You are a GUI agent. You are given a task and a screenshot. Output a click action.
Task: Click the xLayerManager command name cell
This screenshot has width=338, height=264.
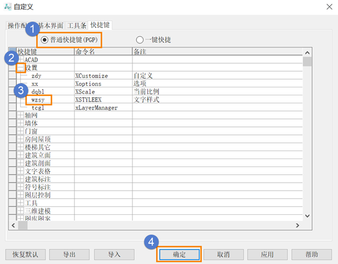click(x=103, y=108)
